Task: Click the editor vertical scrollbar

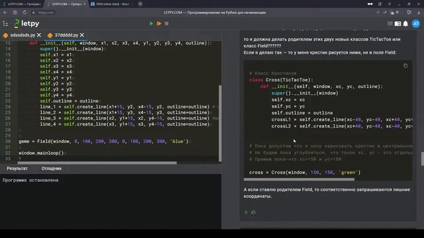Action: tap(220, 123)
